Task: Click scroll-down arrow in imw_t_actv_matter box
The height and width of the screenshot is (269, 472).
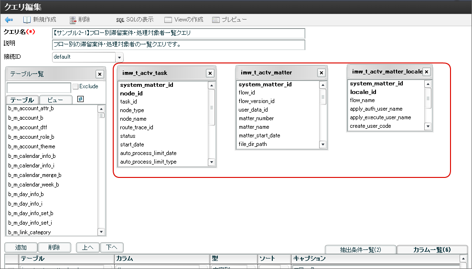Action: 322,144
